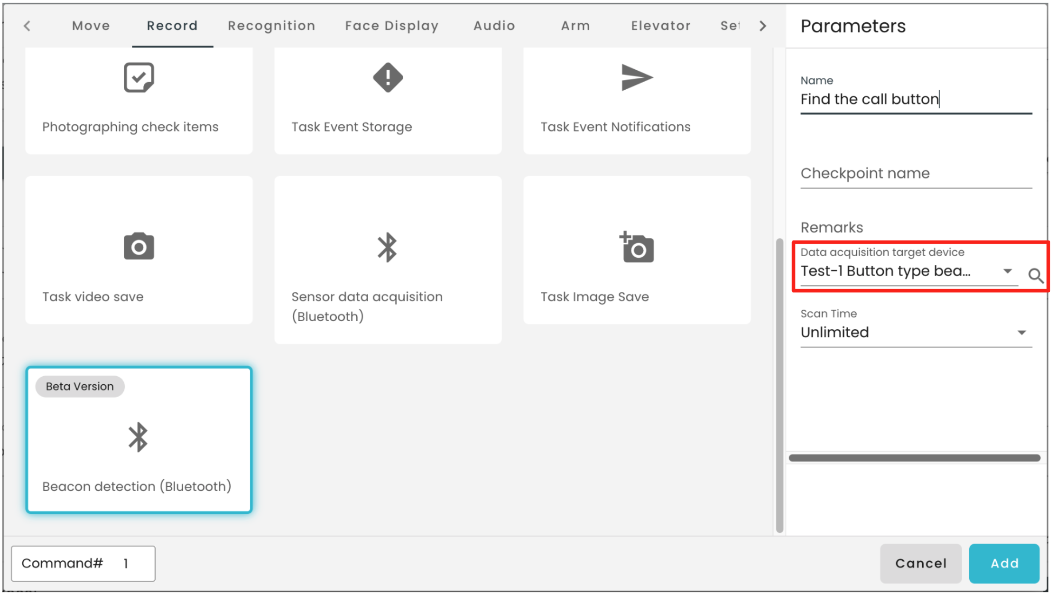Click the 'Photographing check items' label
The height and width of the screenshot is (595, 1053).
click(x=130, y=127)
